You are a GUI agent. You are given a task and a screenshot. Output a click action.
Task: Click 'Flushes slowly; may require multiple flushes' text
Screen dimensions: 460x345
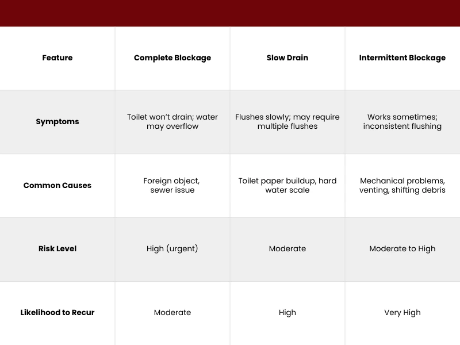287,121
